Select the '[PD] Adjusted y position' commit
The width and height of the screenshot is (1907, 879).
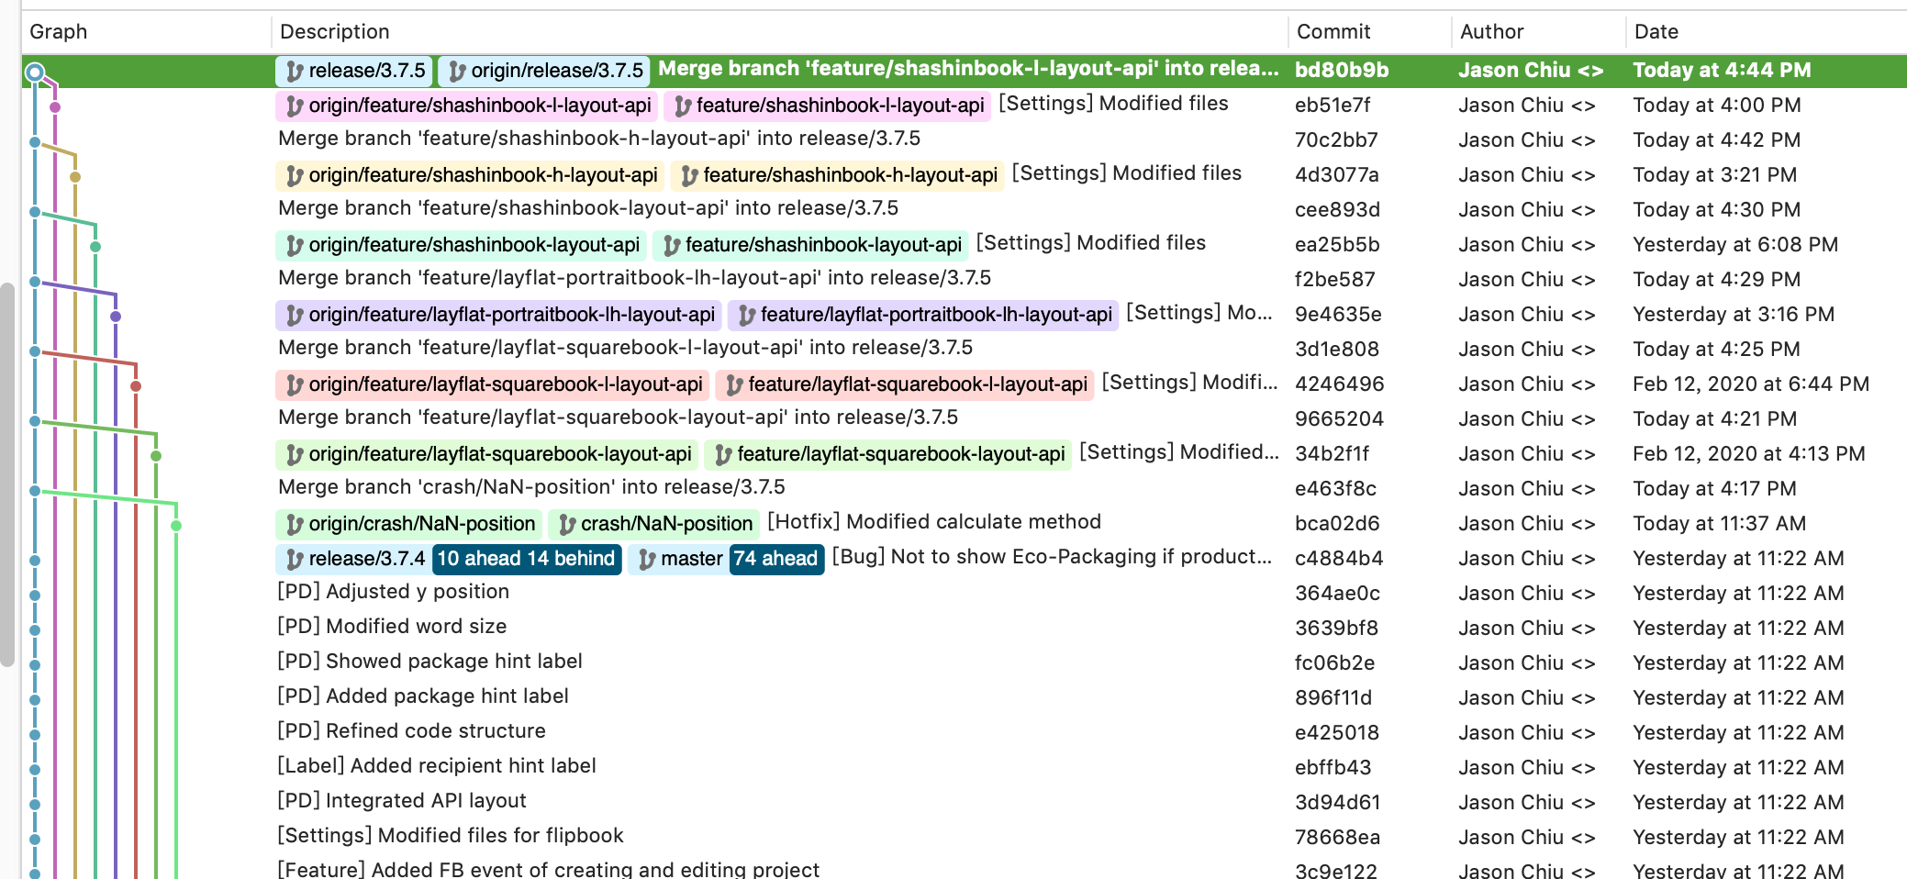coord(393,592)
